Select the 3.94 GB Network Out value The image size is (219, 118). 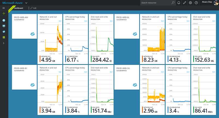[x=48, y=111]
